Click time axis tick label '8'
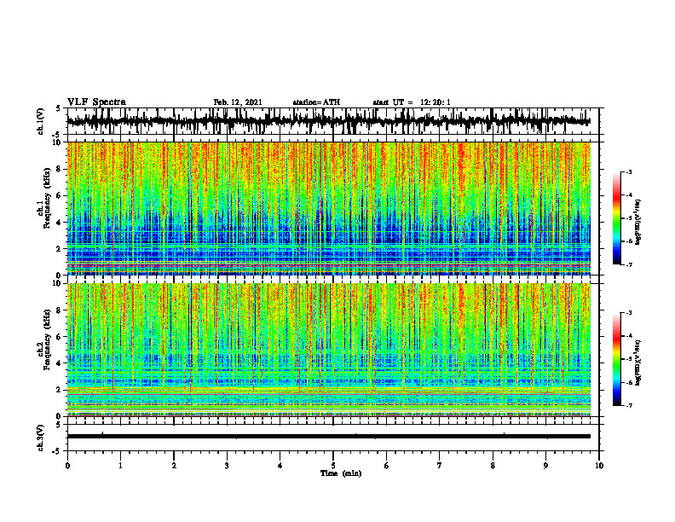The height and width of the screenshot is (522, 675). point(493,466)
